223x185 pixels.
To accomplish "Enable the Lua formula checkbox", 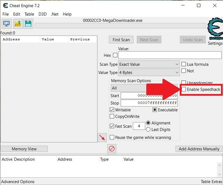I will 183,64.
